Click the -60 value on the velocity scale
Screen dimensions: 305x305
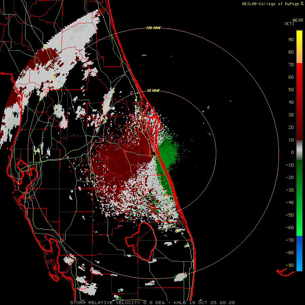(x=290, y=228)
